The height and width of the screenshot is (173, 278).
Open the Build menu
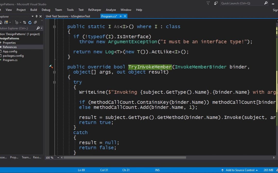coord(33,10)
